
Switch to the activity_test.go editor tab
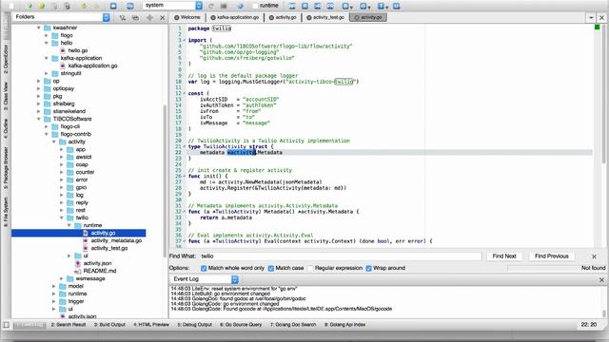point(325,17)
